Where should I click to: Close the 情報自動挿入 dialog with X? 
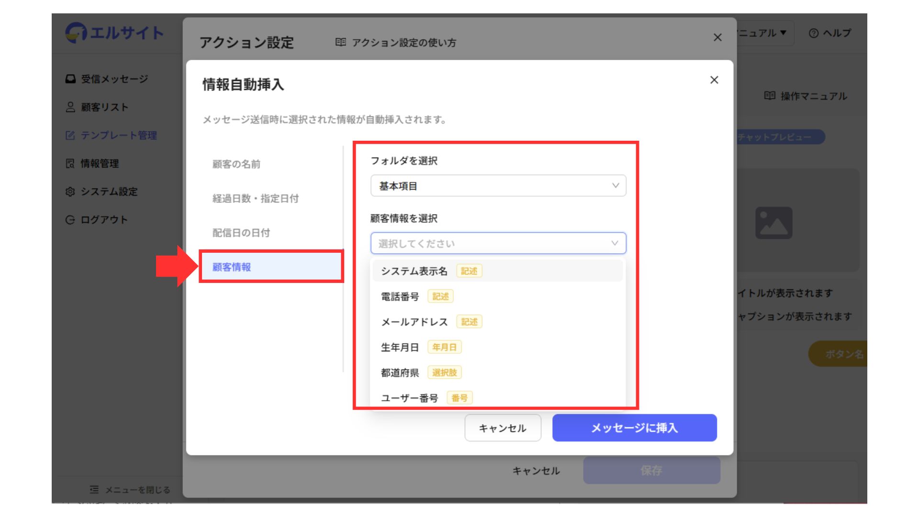(x=714, y=80)
